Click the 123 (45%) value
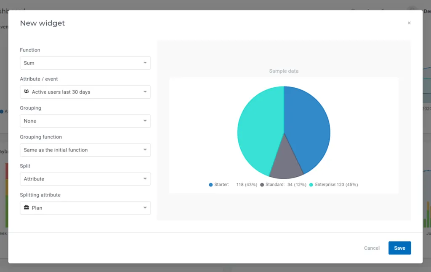The height and width of the screenshot is (272, 431). tap(347, 185)
